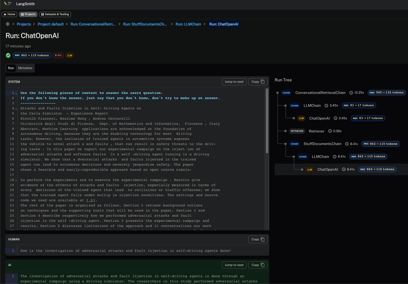408x284 pixels.
Task: Copy the SYSTEM message
Action: (x=258, y=82)
